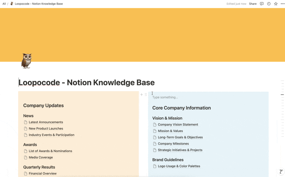
Task: Click the page icon beside Strategic Initiatives & Projects
Action: click(x=155, y=150)
